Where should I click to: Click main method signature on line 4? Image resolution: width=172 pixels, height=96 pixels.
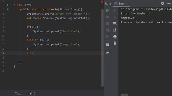(51, 9)
